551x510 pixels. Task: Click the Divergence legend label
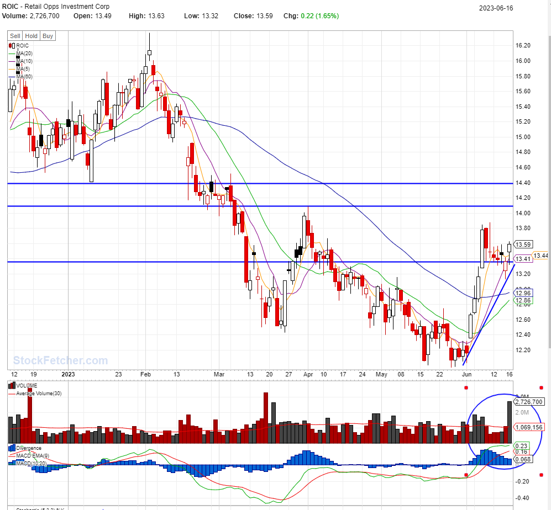(x=29, y=448)
